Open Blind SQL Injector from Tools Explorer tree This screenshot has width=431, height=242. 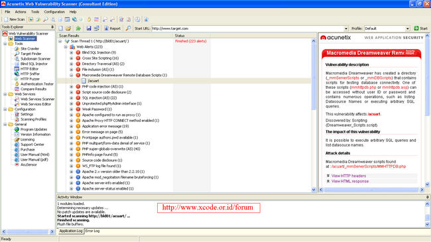coord(34,64)
